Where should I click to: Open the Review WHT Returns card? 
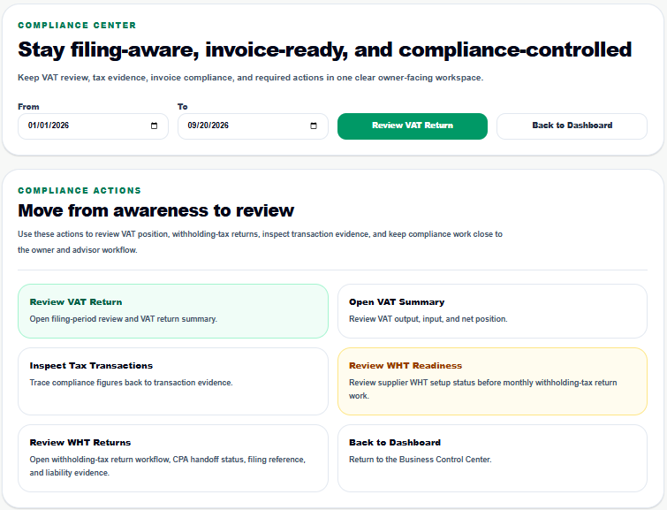pyautogui.click(x=173, y=458)
